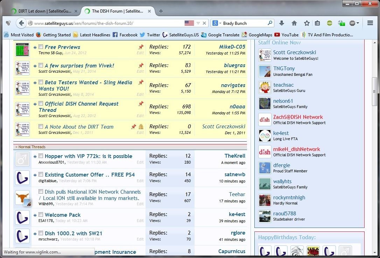Click last poster TheKrell's name
The width and height of the screenshot is (380, 258).
pos(235,156)
